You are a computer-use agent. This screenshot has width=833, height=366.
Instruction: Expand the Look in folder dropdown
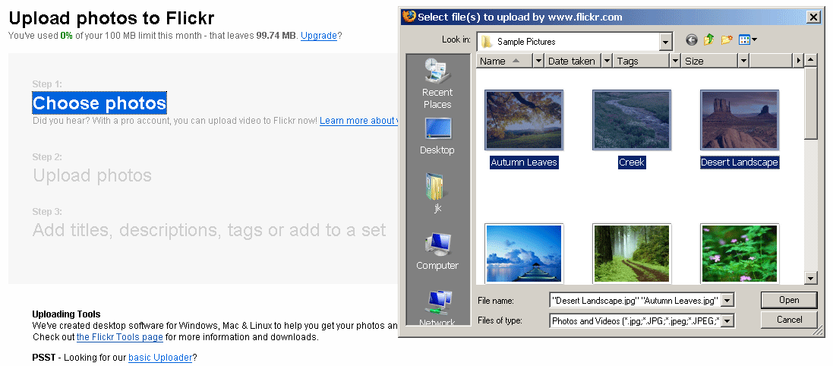(666, 42)
